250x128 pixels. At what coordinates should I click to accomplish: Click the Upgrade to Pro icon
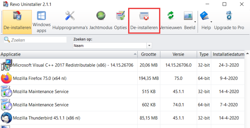[x=229, y=21]
